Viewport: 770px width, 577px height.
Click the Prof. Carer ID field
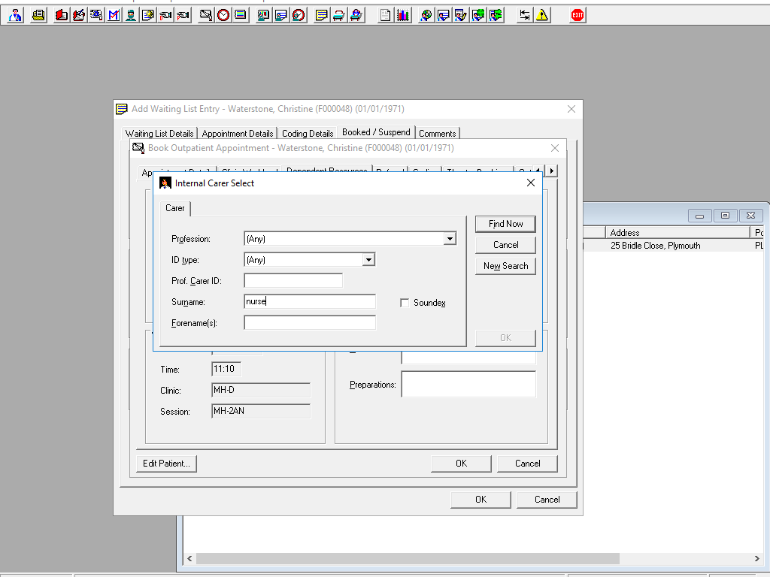(293, 281)
